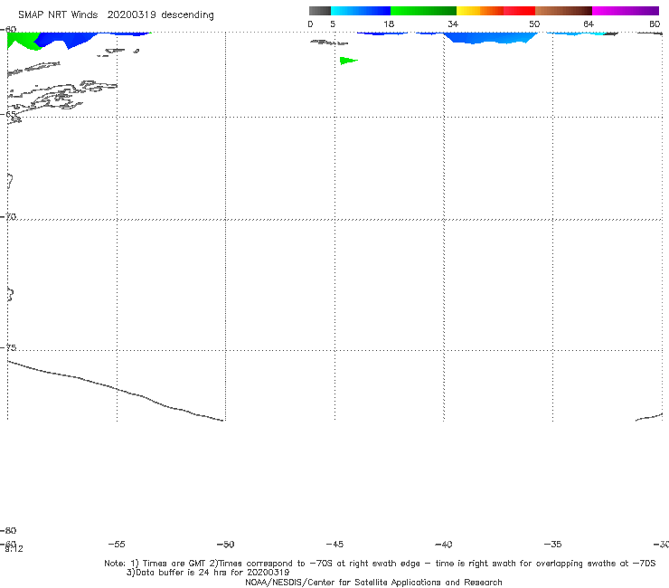Image resolution: width=669 pixels, height=588 pixels.
Task: Select the cyan-blue segment of the color bar
Action: [x=361, y=11]
